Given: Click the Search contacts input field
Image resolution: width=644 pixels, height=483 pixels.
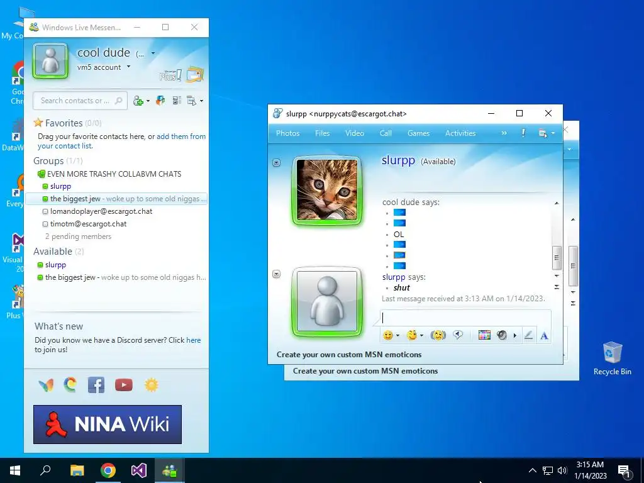Looking at the screenshot, I should pyautogui.click(x=80, y=101).
